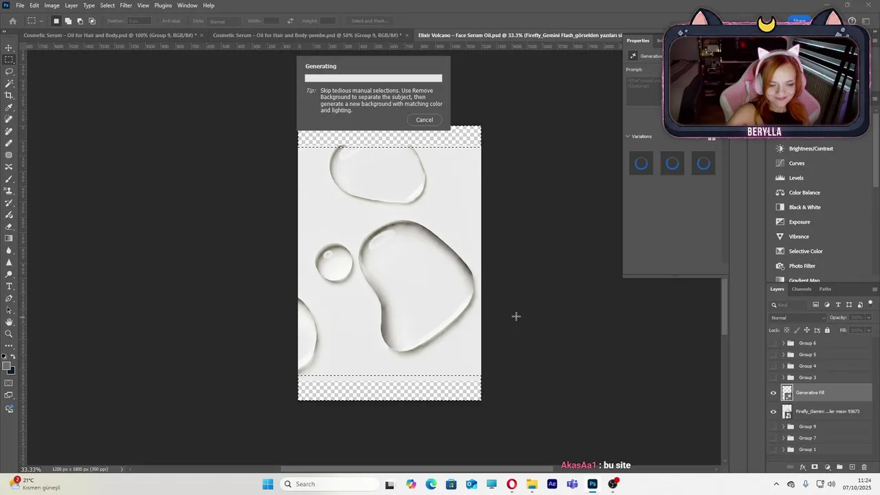Open the Opacity dropdown arrow

[868, 318]
